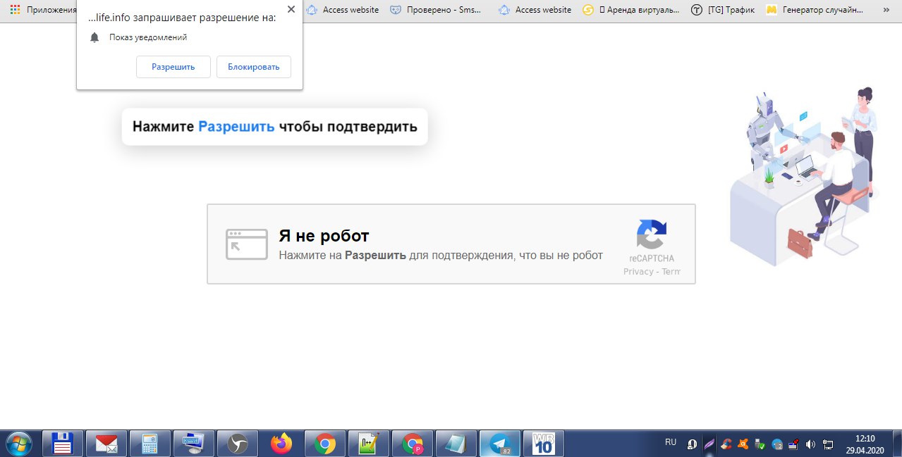Open the Аренда виртуаль... bookmark
Screen dimensions: 902x457
point(631,10)
